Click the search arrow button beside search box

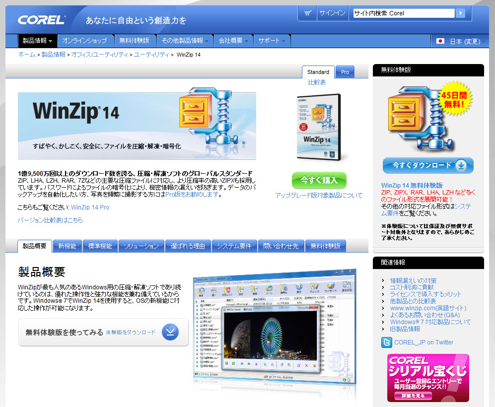coord(460,13)
